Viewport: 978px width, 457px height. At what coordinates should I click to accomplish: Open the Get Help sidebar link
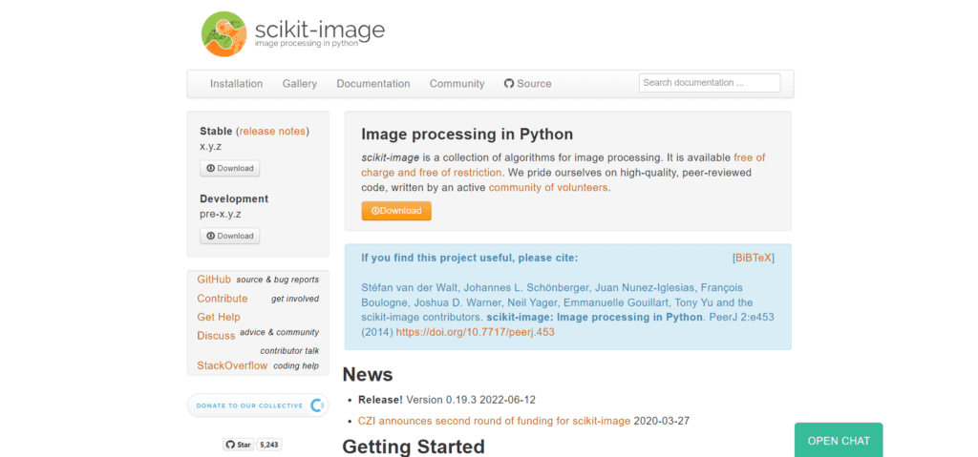219,317
